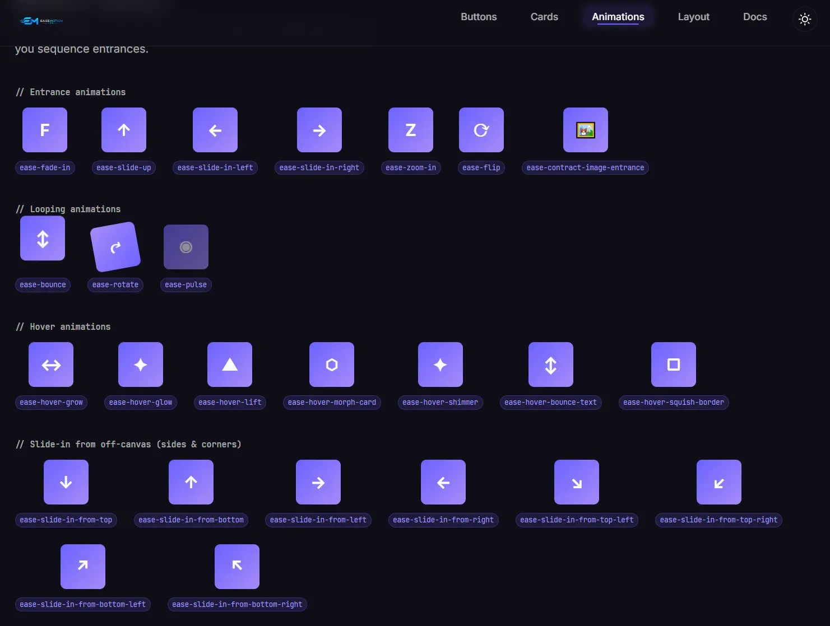
Task: Click the ease-slide-in-from-bottom-left label
Action: (83, 604)
